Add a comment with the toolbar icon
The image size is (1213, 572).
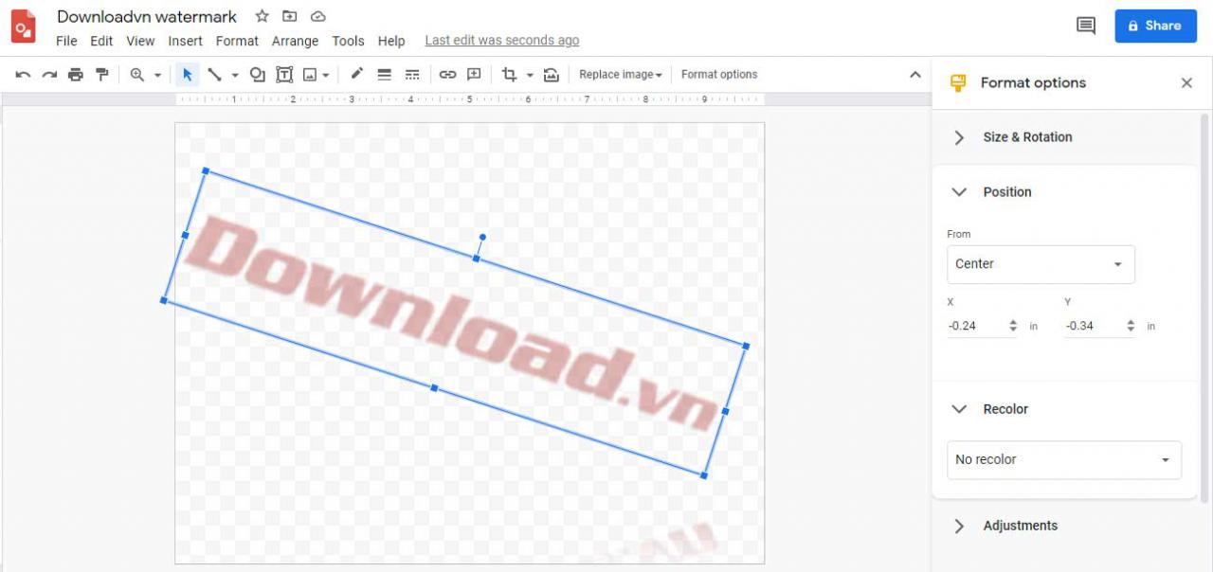click(475, 75)
